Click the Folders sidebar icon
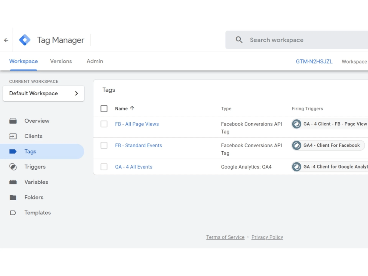The width and height of the screenshot is (368, 276). (x=13, y=197)
